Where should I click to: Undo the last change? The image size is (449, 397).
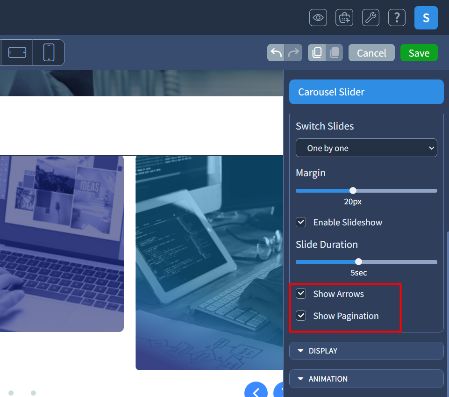(276, 53)
